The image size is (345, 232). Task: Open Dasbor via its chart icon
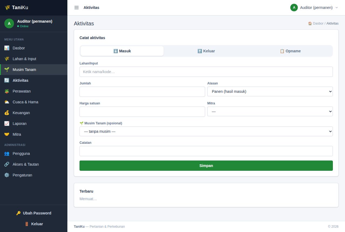coord(7,48)
